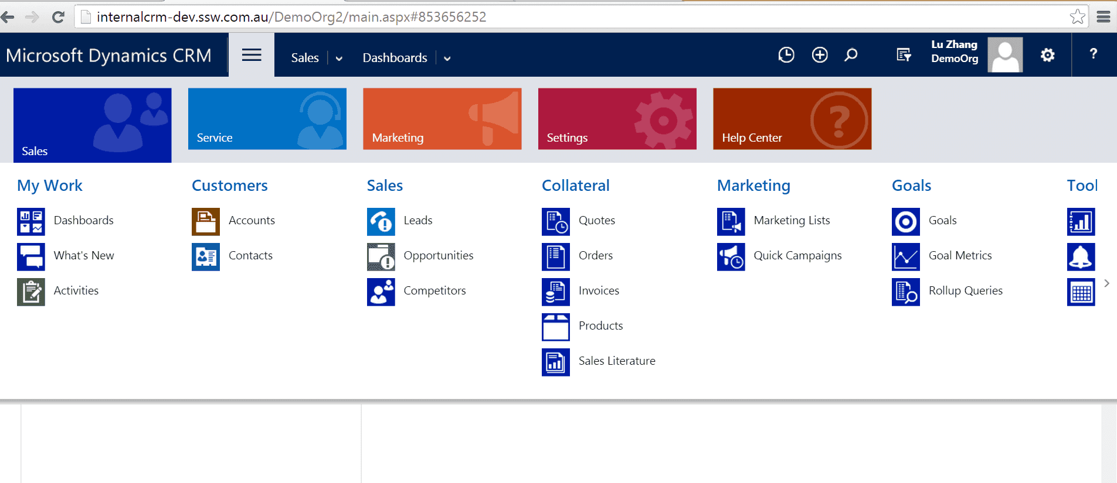Open the Goal Metrics chart icon
The width and height of the screenshot is (1117, 483).
tap(905, 256)
